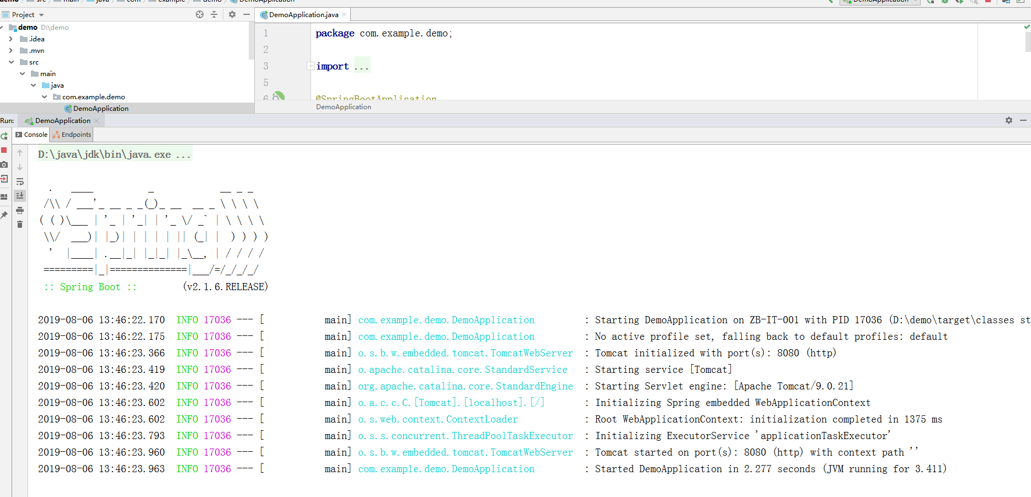
Task: Stop the running DemoApplication process
Action: tap(4, 150)
